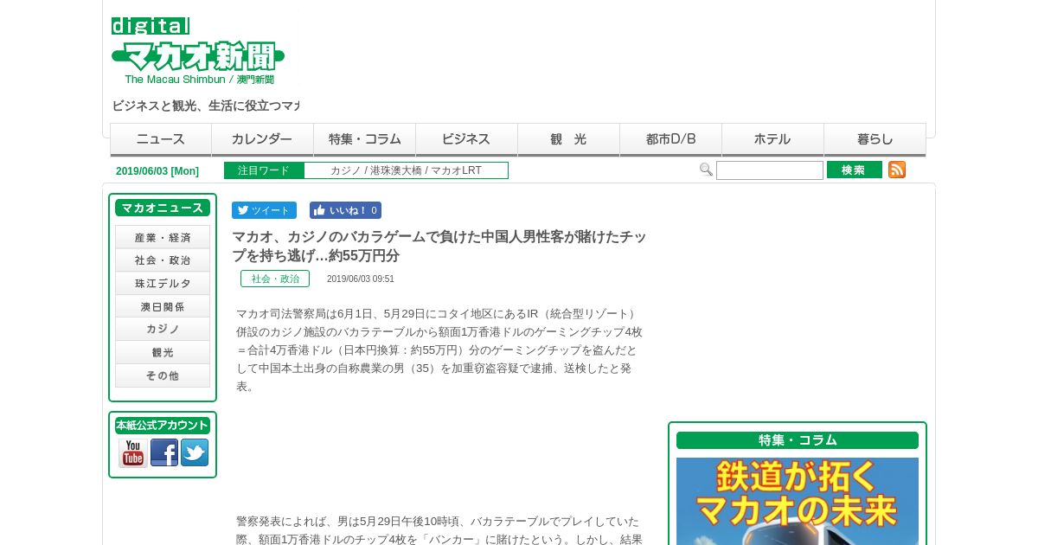
Task: Open the ニュース navigation tab
Action: pyautogui.click(x=161, y=139)
